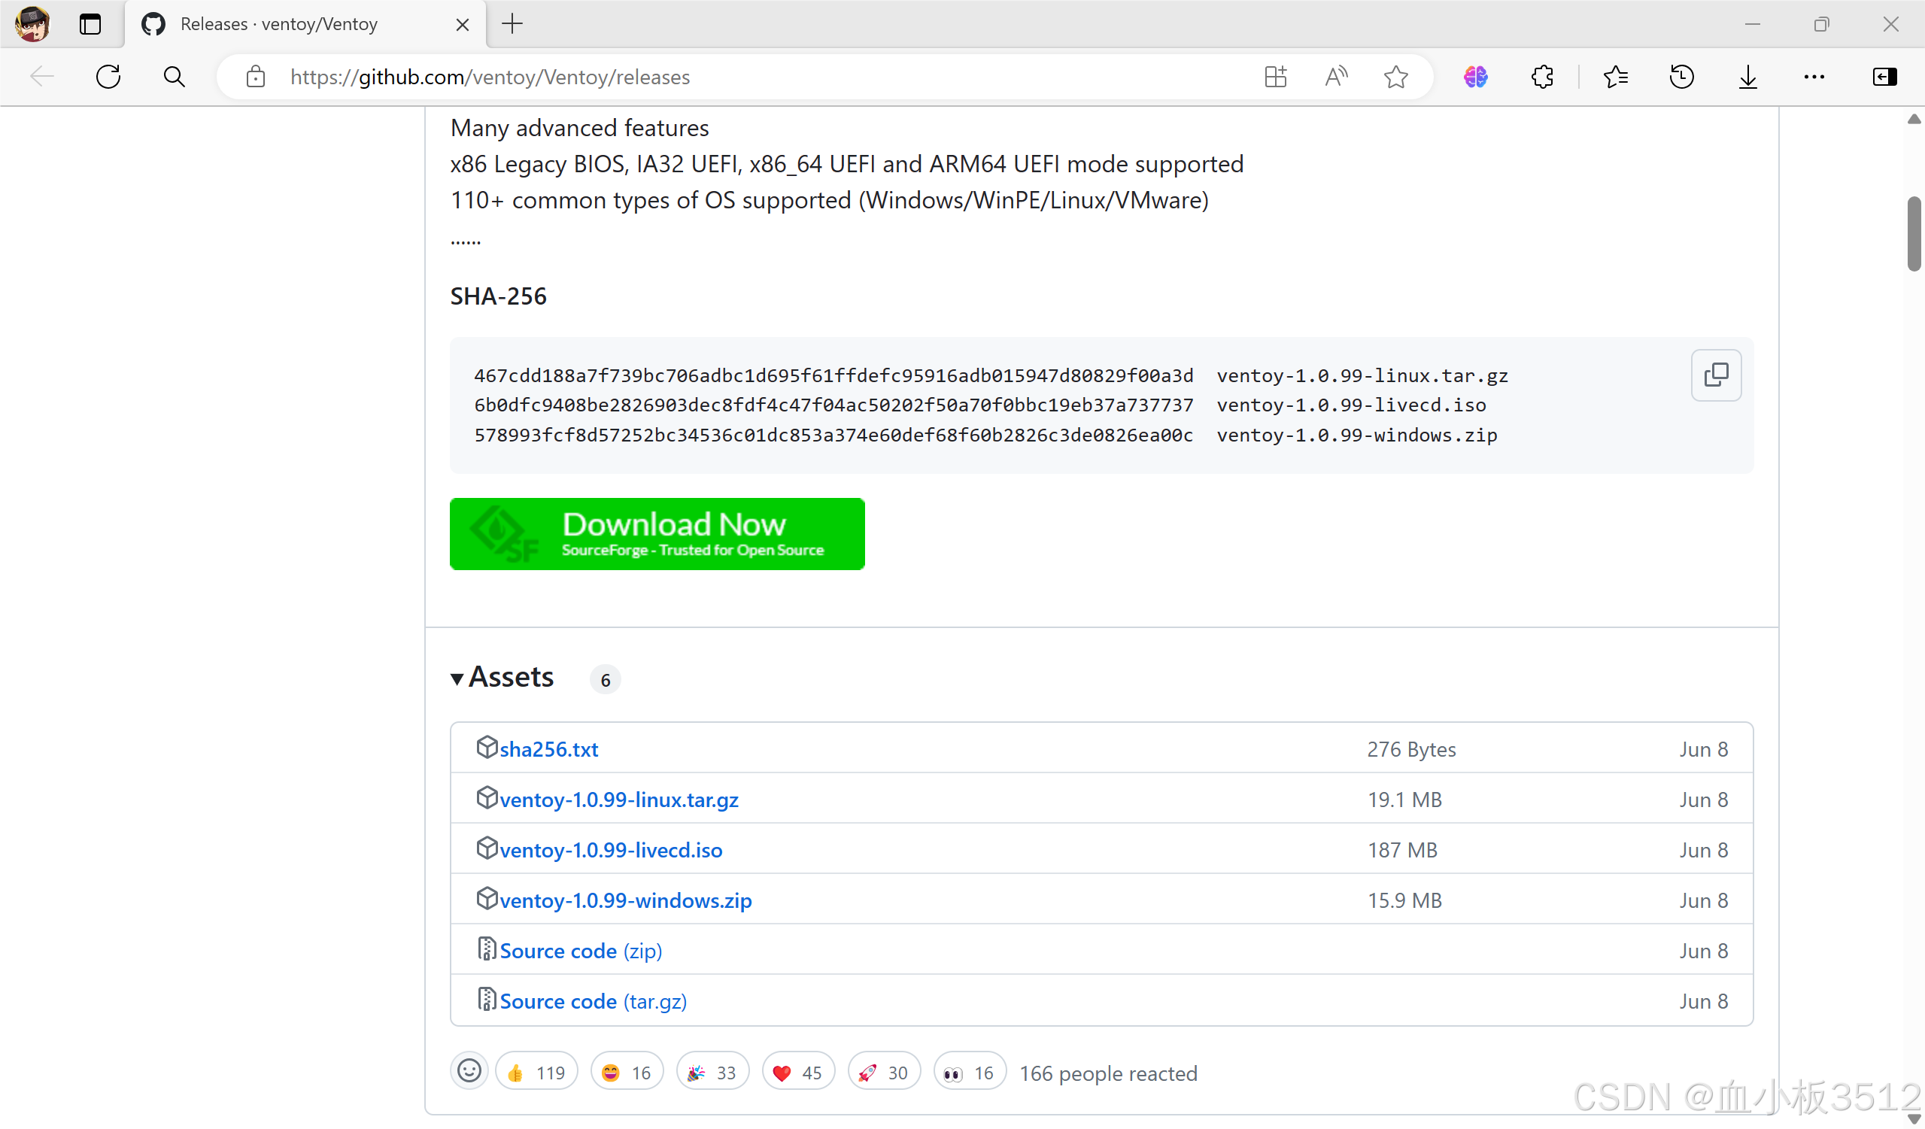Click the address bar URL

pyautogui.click(x=490, y=77)
